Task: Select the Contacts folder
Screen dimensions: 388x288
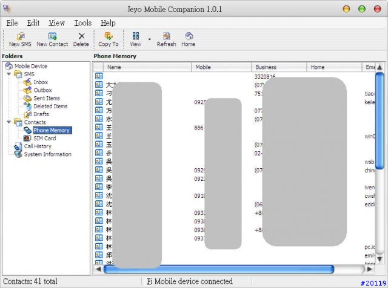Action: pos(35,122)
